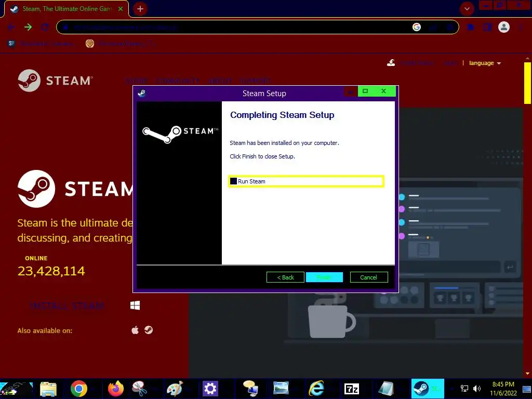Open the COMMUNITY menu on Steam site
The height and width of the screenshot is (399, 532).
pyautogui.click(x=177, y=81)
